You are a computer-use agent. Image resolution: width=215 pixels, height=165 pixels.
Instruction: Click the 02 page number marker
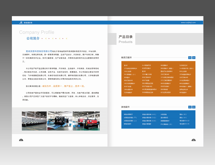tap(193, 140)
